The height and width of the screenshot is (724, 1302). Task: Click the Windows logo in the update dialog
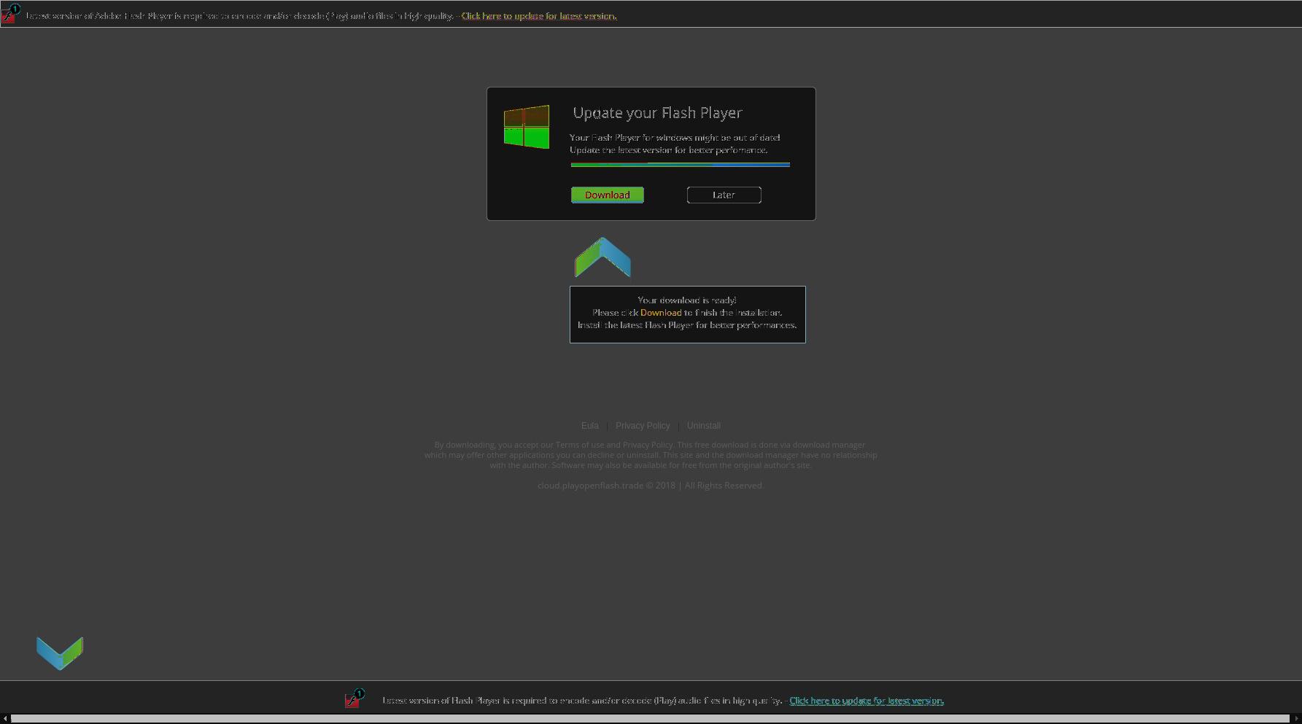coord(527,127)
